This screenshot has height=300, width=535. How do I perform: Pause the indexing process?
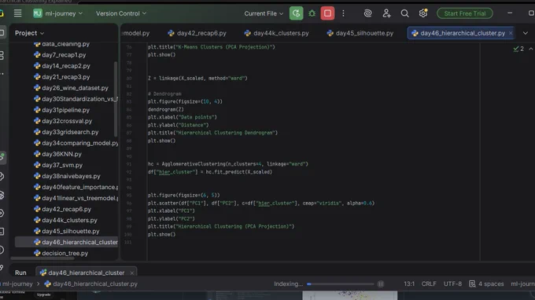pos(381,284)
